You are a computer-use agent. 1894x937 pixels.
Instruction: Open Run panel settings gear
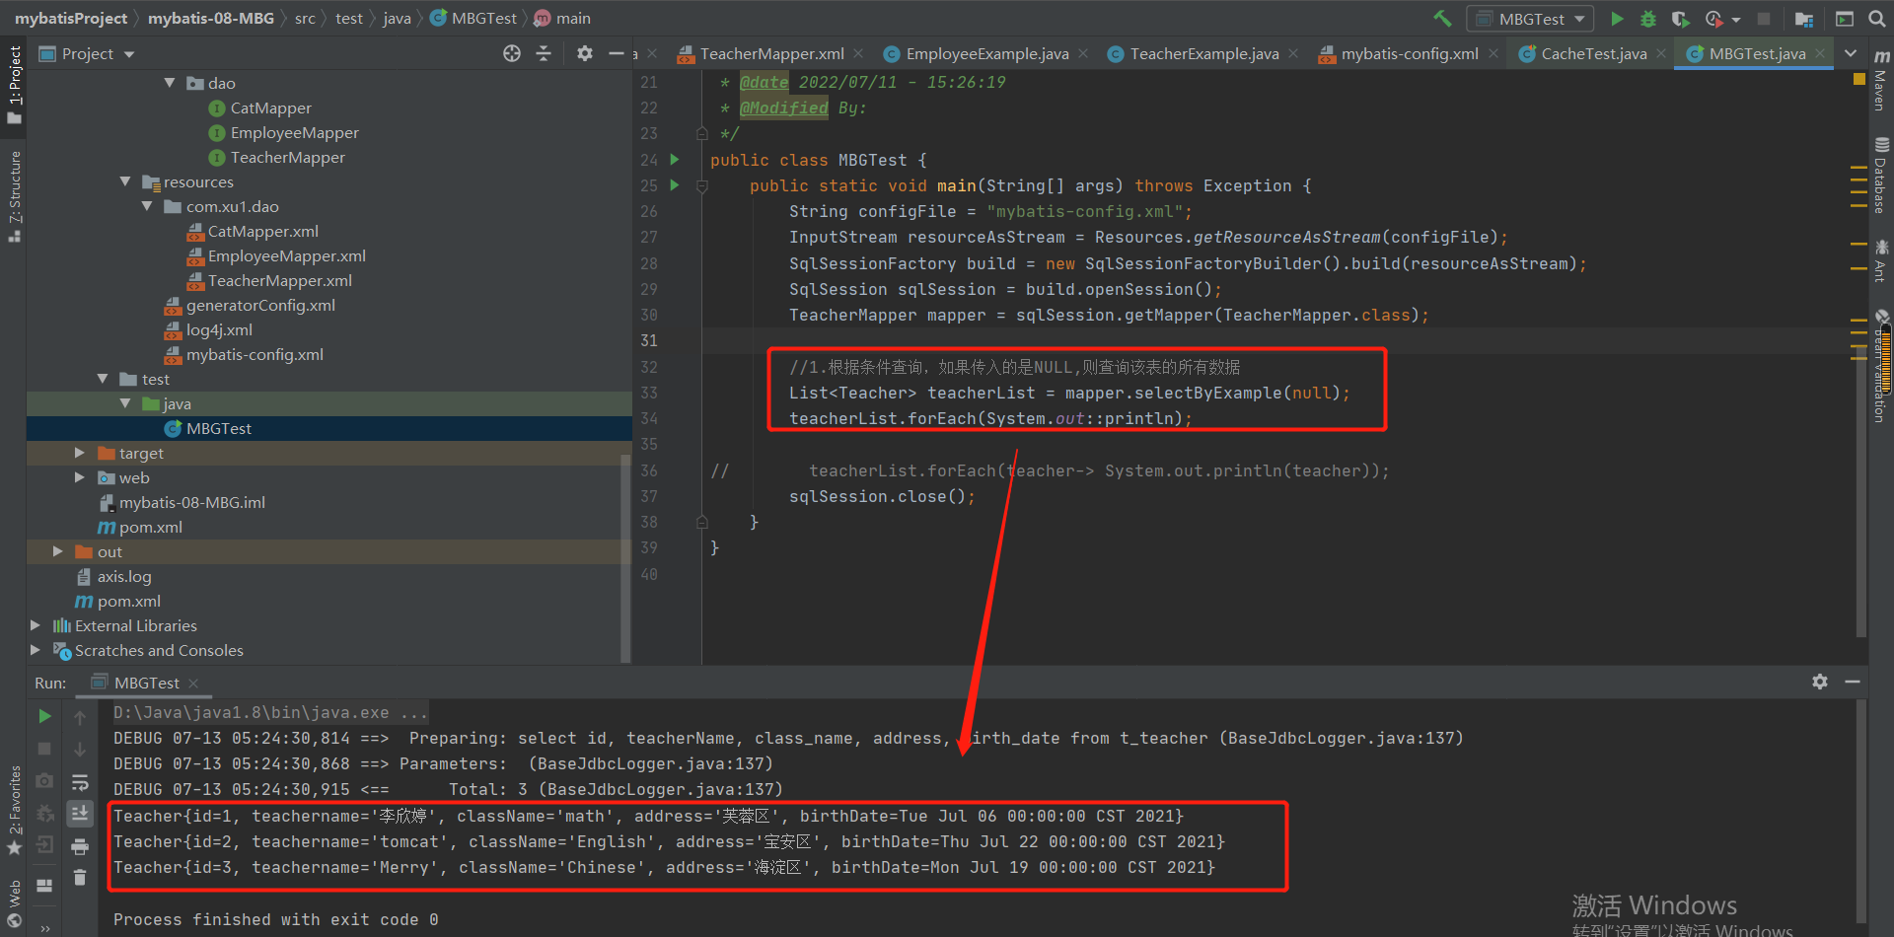(x=1820, y=682)
